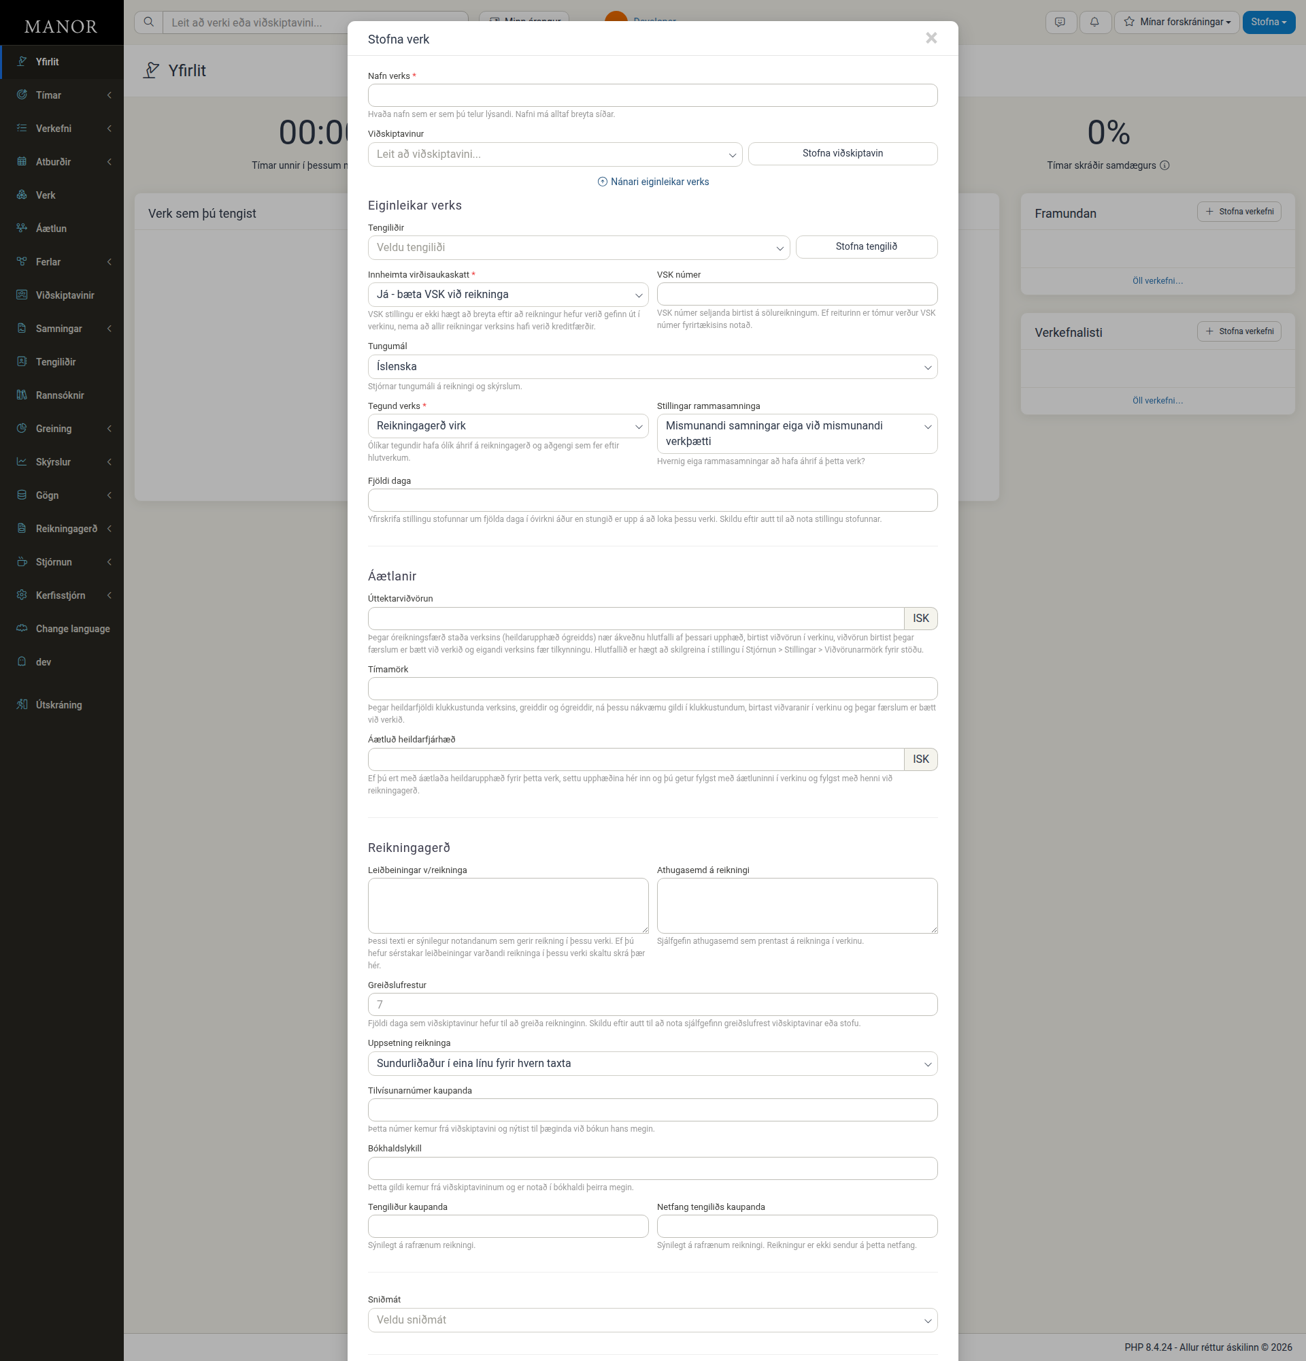This screenshot has height=1361, width=1306.
Task: Click Stofna verkefni in Verkefnalisti panel
Action: 1239,331
